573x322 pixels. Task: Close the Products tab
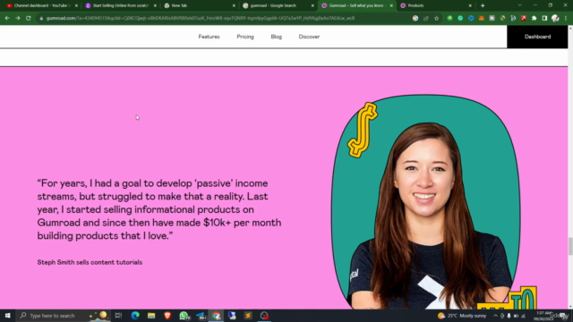[x=470, y=5]
